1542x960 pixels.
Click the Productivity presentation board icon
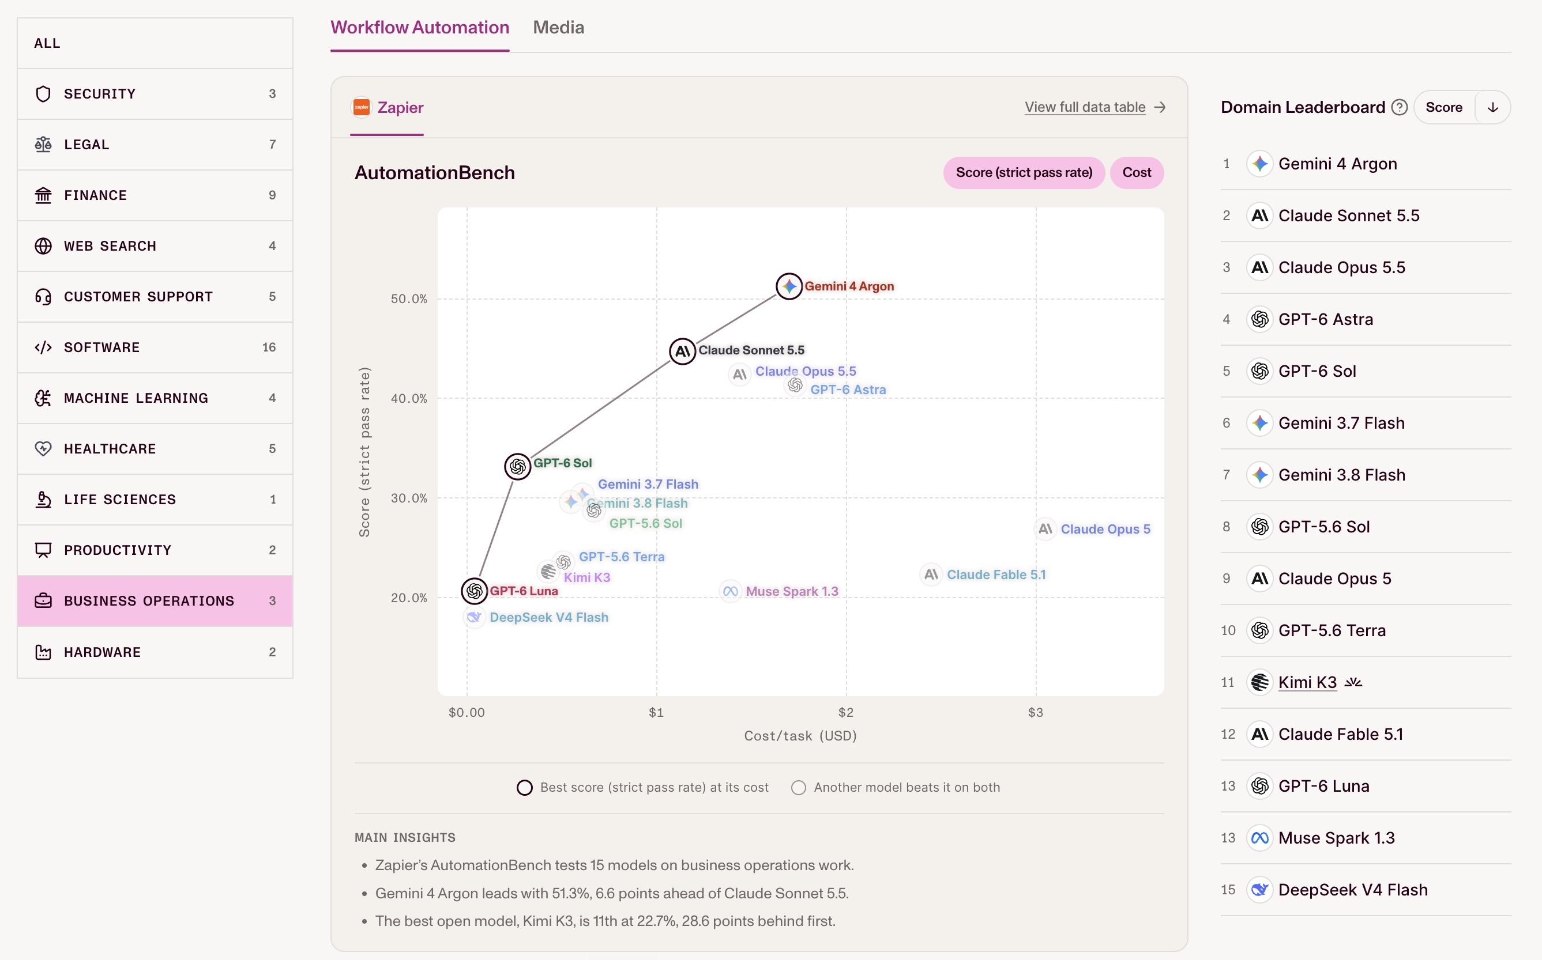pos(43,550)
